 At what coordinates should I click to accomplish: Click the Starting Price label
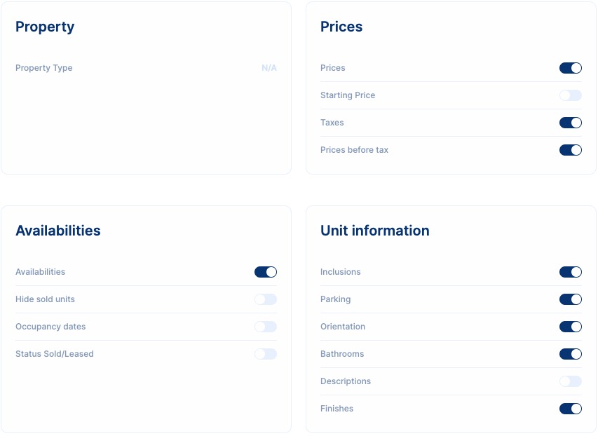348,95
